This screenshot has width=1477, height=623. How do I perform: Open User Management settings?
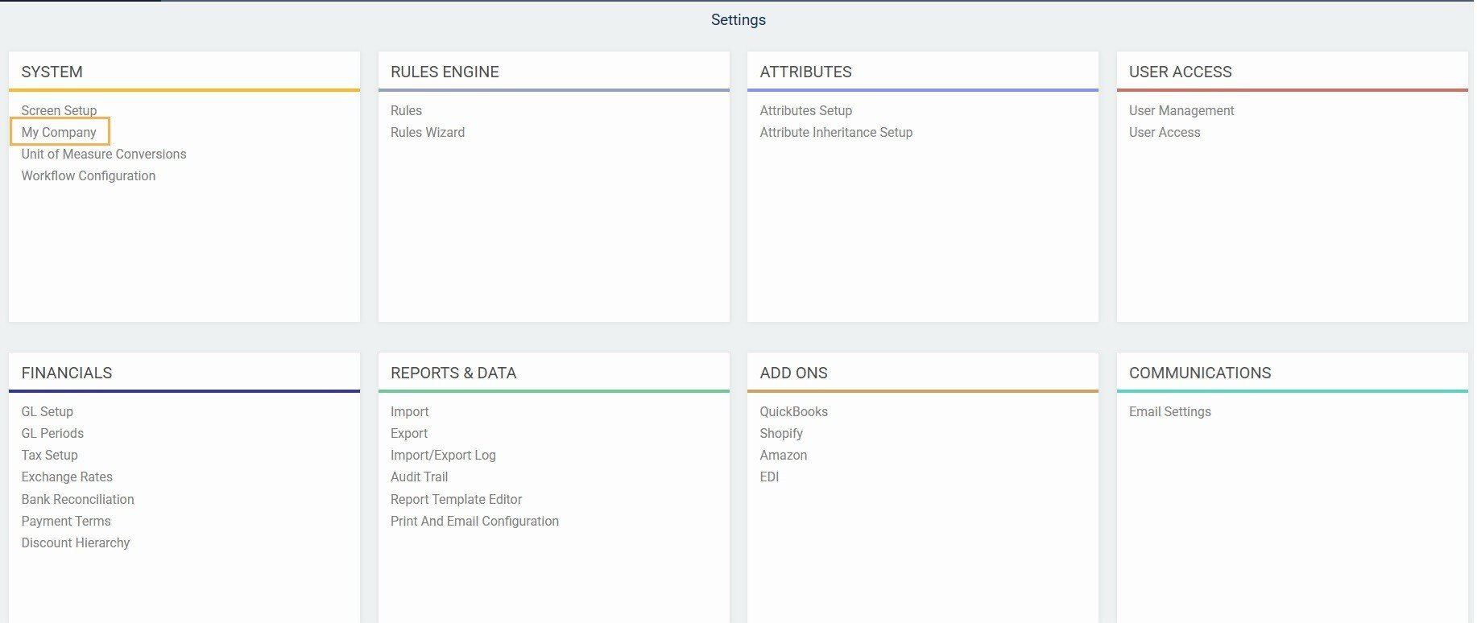point(1181,110)
